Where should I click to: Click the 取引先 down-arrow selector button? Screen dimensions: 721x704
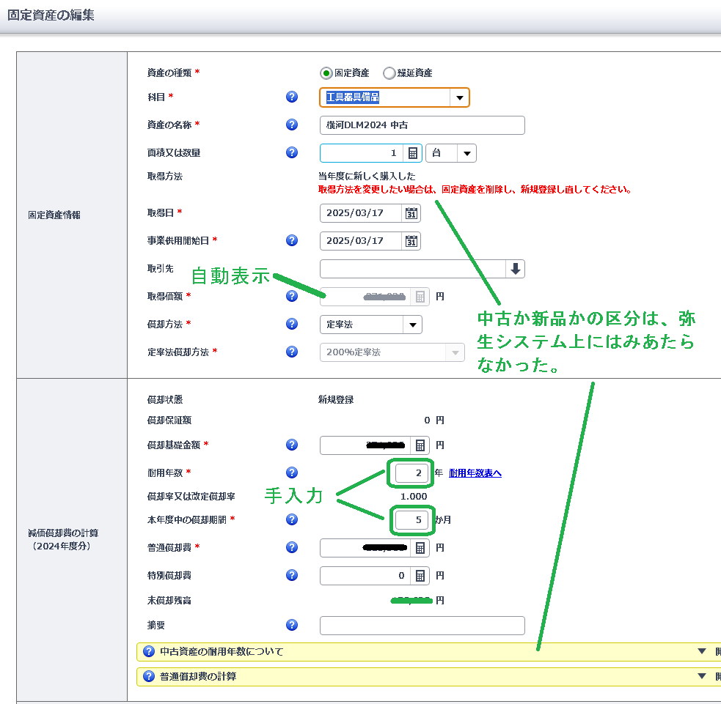(516, 269)
